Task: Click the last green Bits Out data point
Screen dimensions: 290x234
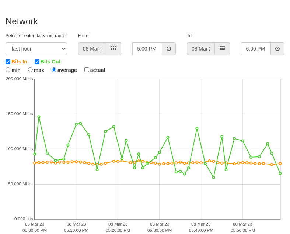Action: 280,173
